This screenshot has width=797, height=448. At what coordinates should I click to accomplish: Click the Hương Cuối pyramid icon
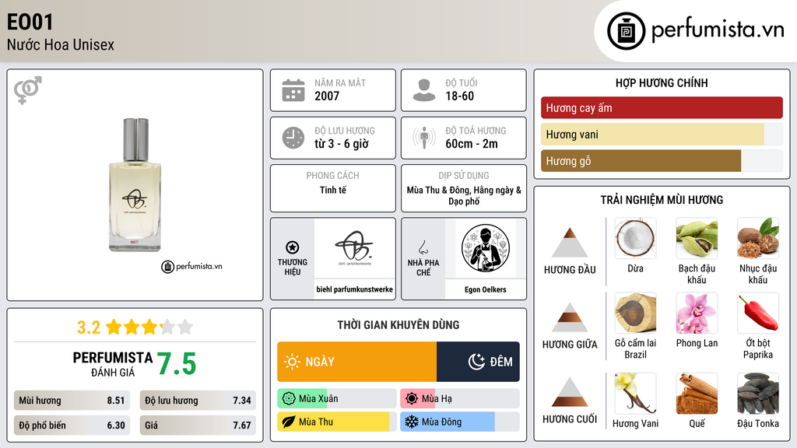tap(570, 392)
